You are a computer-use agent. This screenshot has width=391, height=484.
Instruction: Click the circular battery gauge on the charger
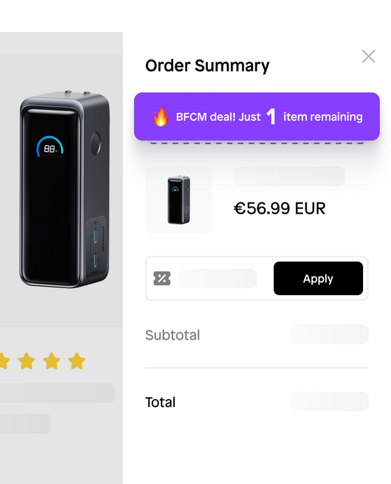coord(50,149)
